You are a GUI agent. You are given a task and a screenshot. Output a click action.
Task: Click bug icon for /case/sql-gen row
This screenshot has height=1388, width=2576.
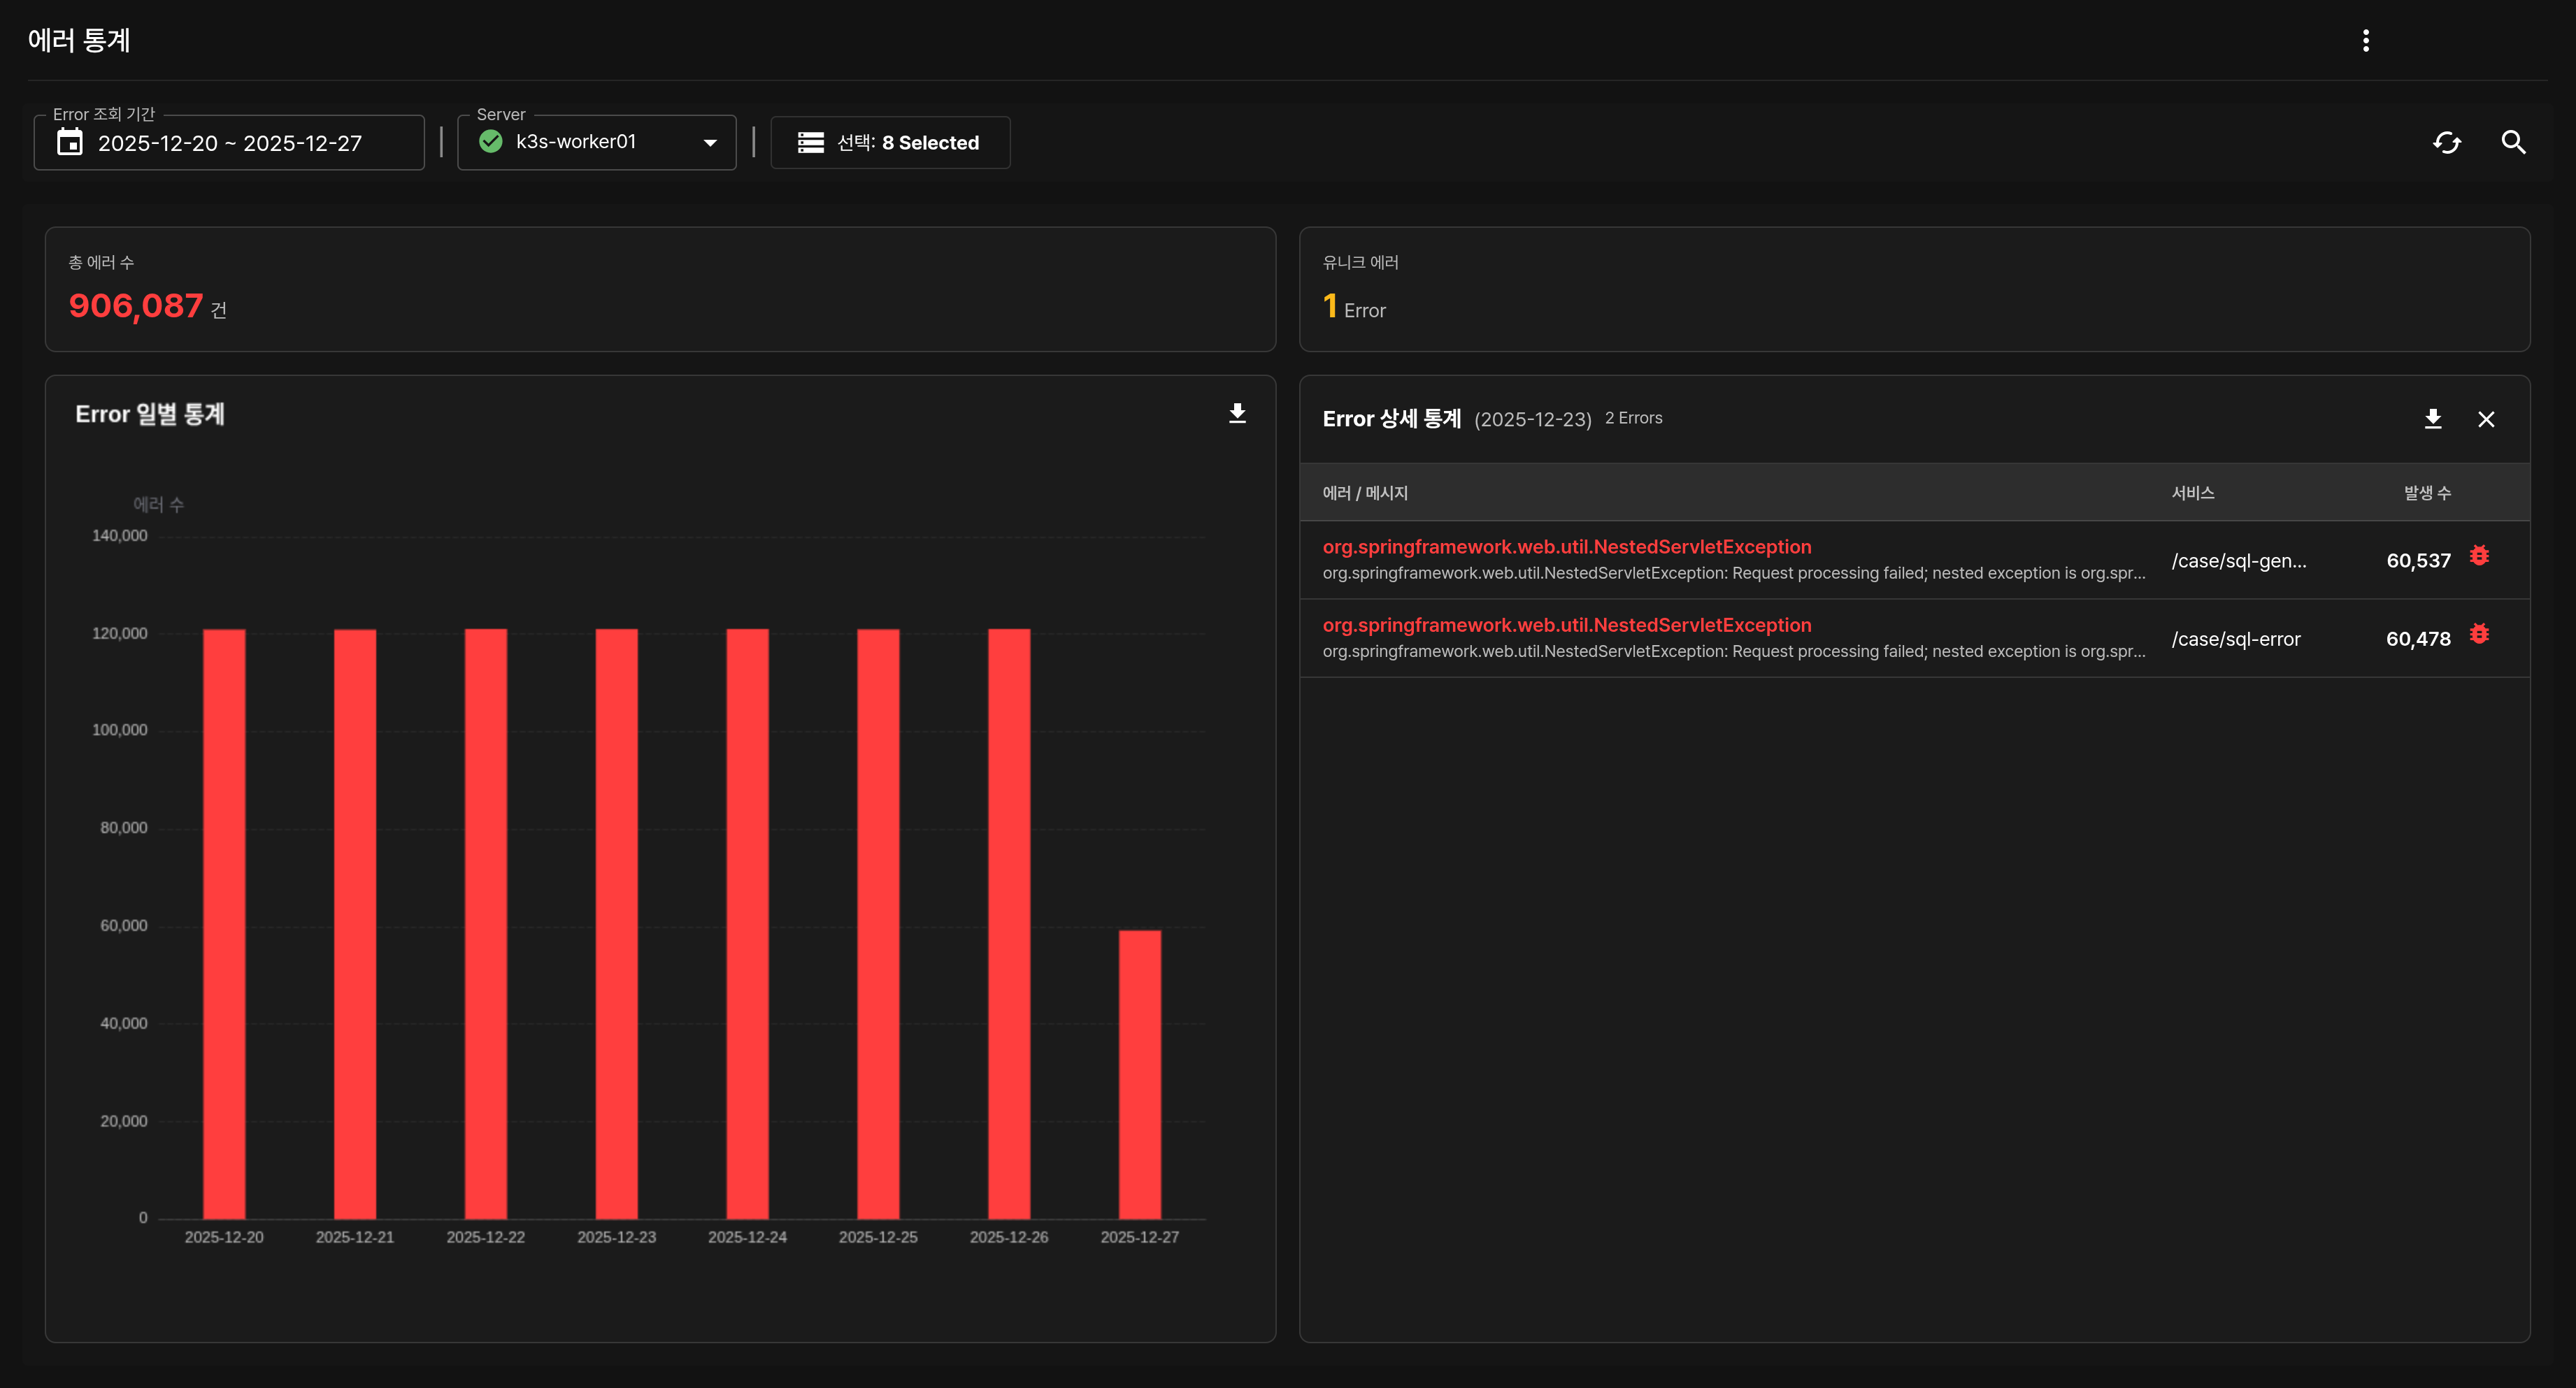tap(2479, 556)
